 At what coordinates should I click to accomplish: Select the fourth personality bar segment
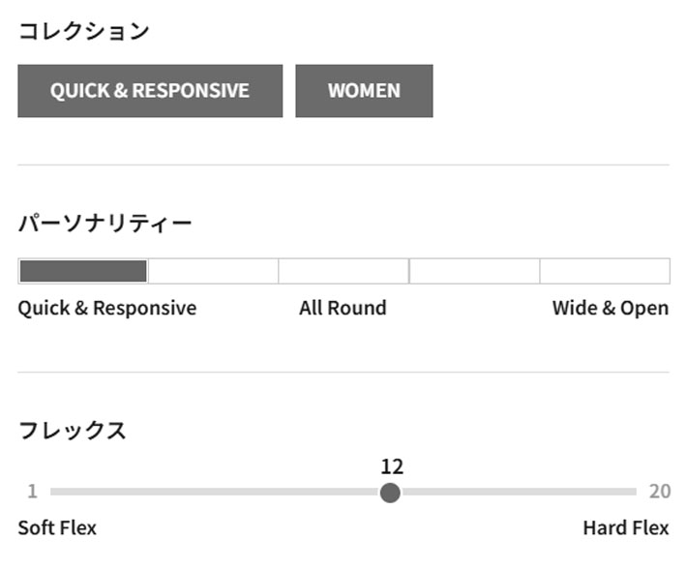[x=474, y=271]
